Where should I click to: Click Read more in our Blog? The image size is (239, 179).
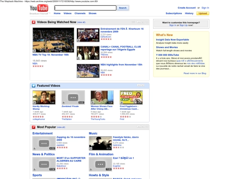[195, 73]
